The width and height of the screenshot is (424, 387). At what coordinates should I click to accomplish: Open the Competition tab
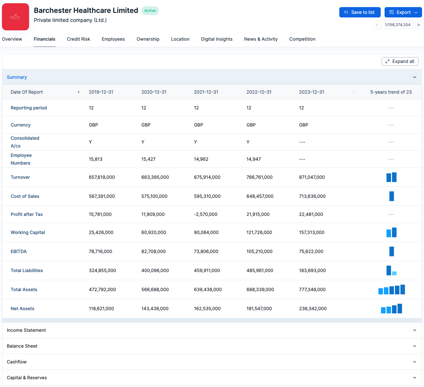point(302,39)
